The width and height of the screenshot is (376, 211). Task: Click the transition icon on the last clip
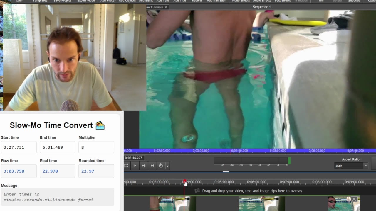click(x=354, y=199)
